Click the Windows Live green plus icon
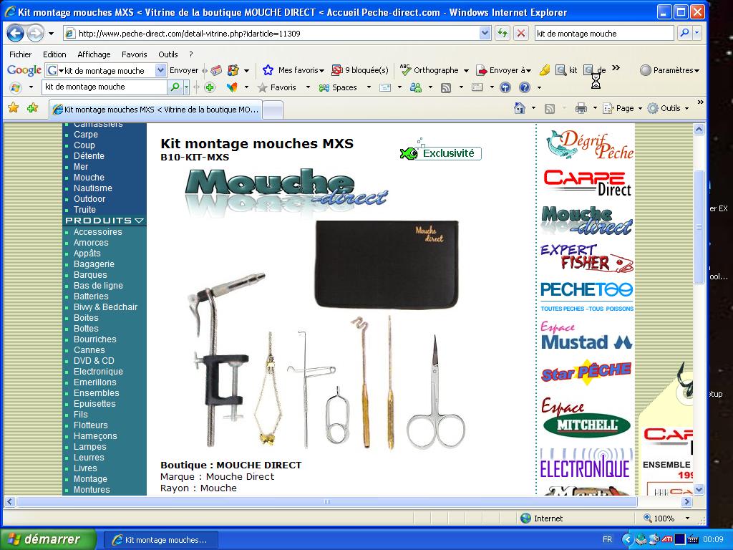The image size is (733, 550). 210,87
